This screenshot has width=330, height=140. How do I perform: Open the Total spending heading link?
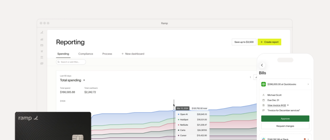tap(71, 80)
